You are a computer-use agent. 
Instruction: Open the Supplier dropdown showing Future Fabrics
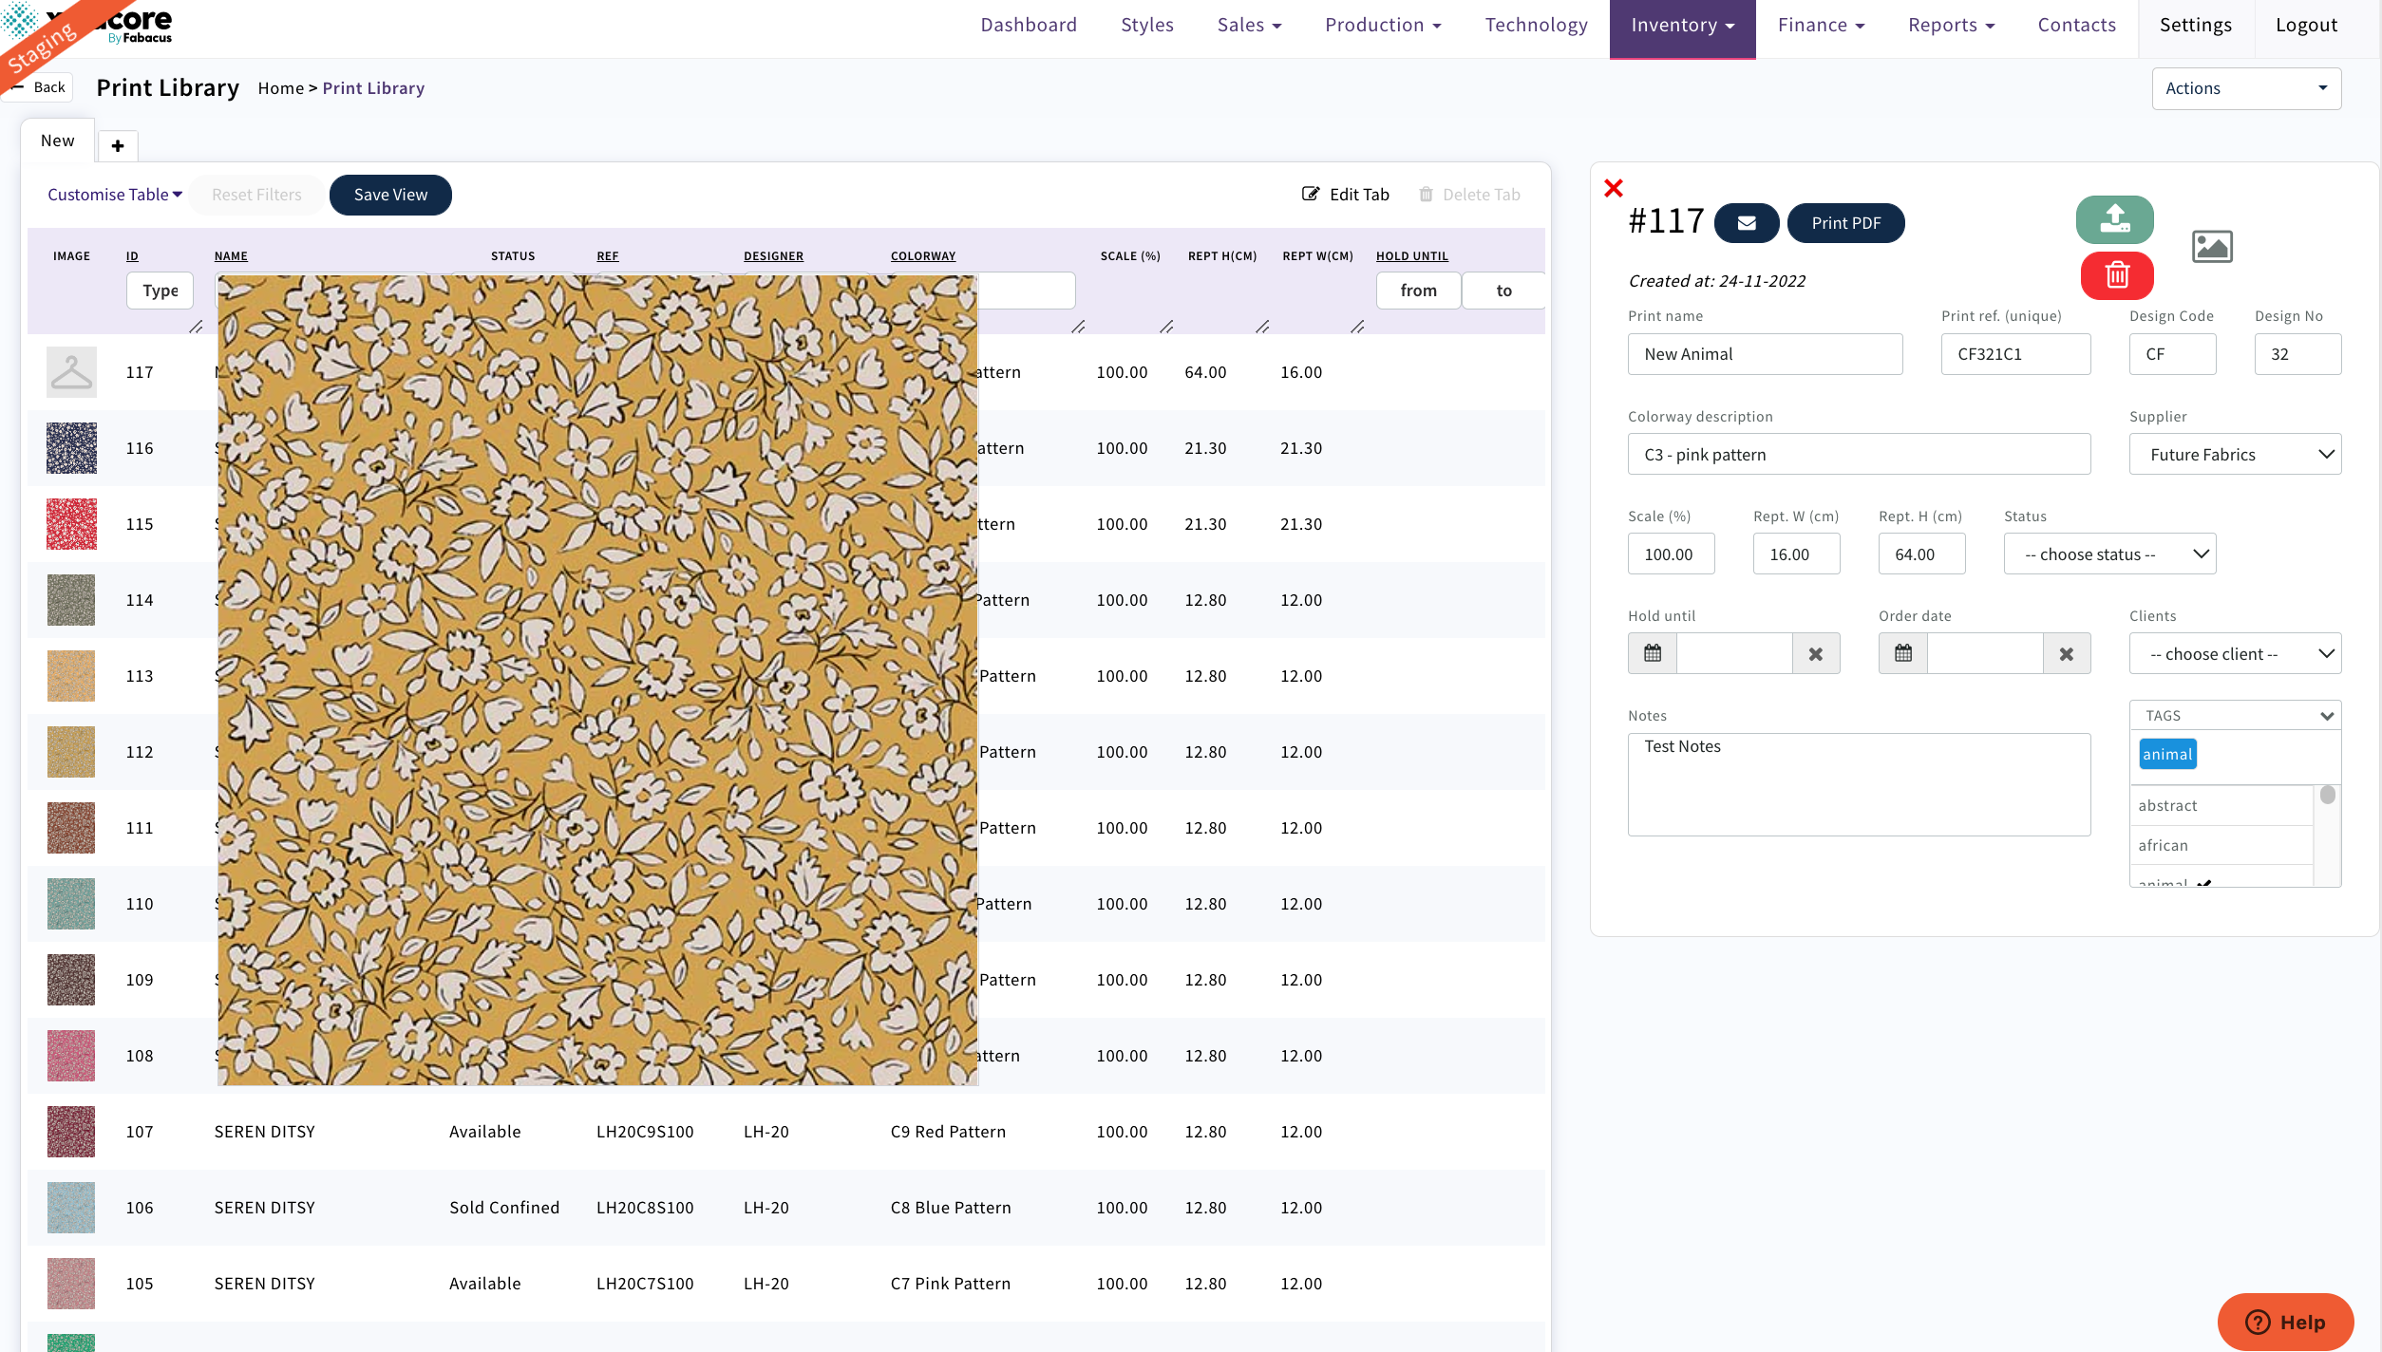click(x=2234, y=454)
